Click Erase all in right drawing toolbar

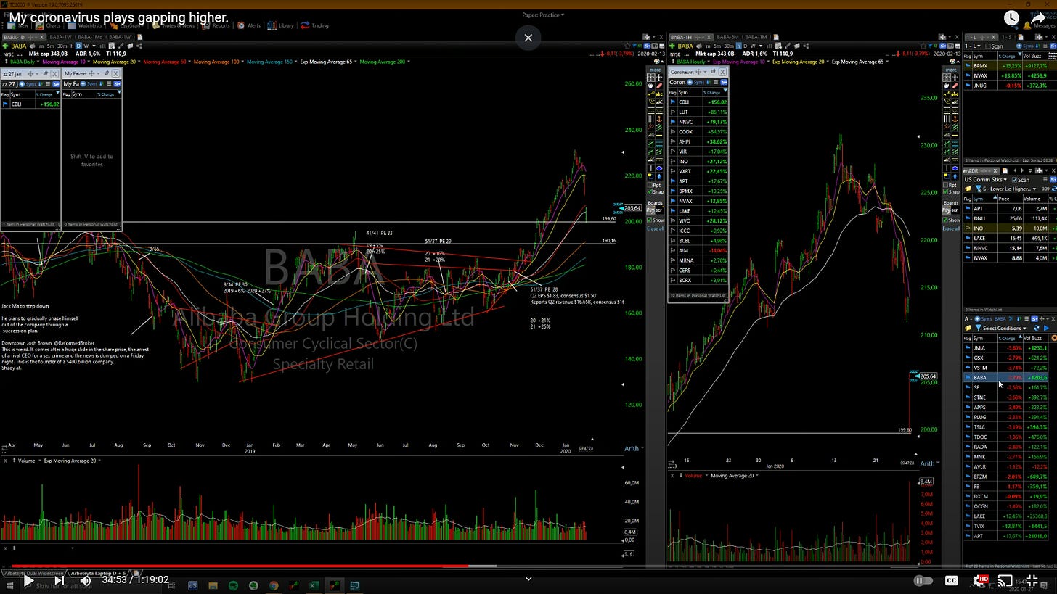coord(951,228)
